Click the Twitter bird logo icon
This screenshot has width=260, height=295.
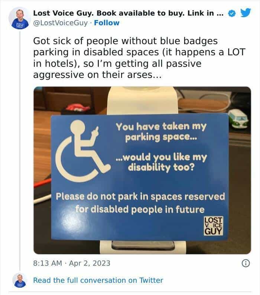tap(246, 13)
